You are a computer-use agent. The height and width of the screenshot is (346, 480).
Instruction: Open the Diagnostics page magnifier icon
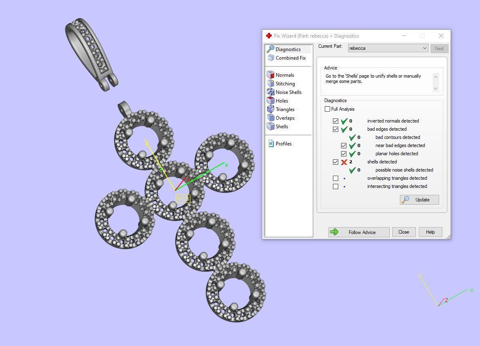(x=270, y=49)
